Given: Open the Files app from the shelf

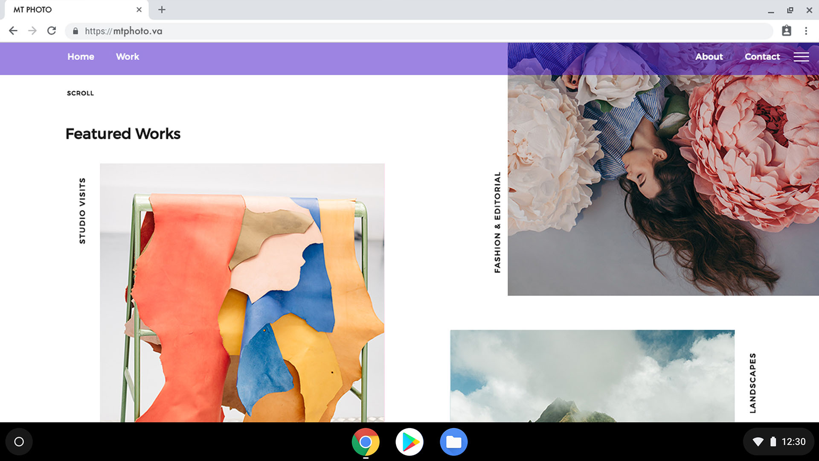Looking at the screenshot, I should tap(453, 442).
